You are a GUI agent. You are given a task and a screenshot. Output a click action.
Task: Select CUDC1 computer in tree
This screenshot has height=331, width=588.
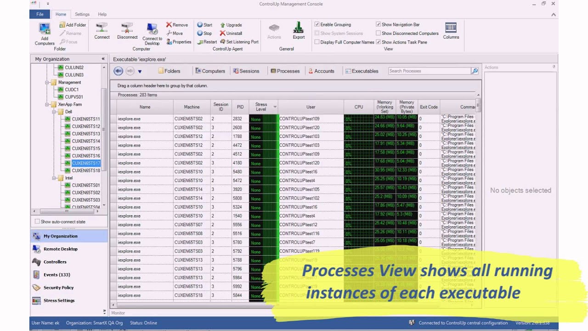click(72, 90)
